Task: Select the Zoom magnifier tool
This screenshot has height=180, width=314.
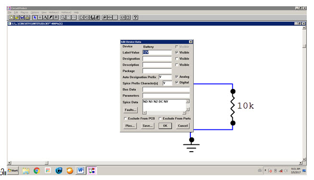Action: (x=63, y=17)
